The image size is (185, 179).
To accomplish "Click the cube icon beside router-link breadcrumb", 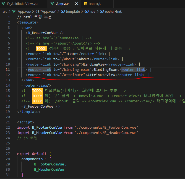I will 102,11.
